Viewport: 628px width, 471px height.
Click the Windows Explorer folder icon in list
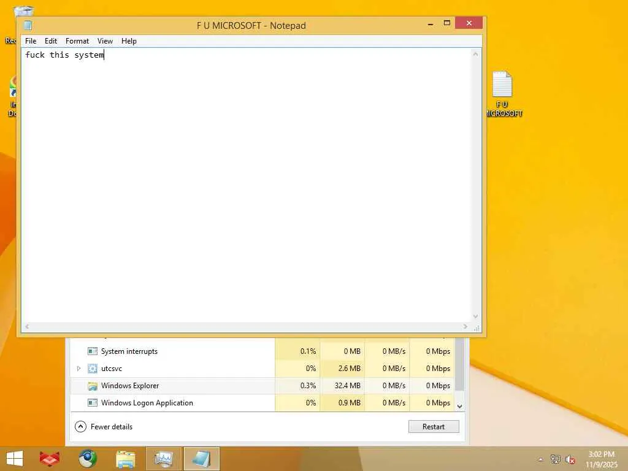(x=93, y=386)
